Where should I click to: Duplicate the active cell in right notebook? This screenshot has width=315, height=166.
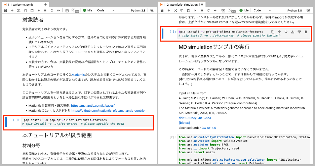(273, 32)
